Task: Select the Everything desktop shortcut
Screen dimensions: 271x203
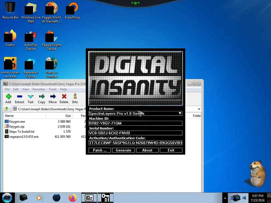Action: pos(72,11)
